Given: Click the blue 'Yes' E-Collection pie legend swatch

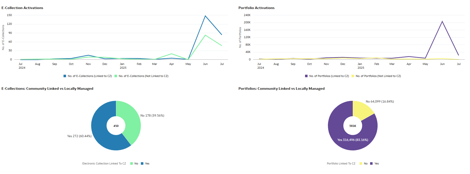Looking at the screenshot, I should [x=142, y=163].
